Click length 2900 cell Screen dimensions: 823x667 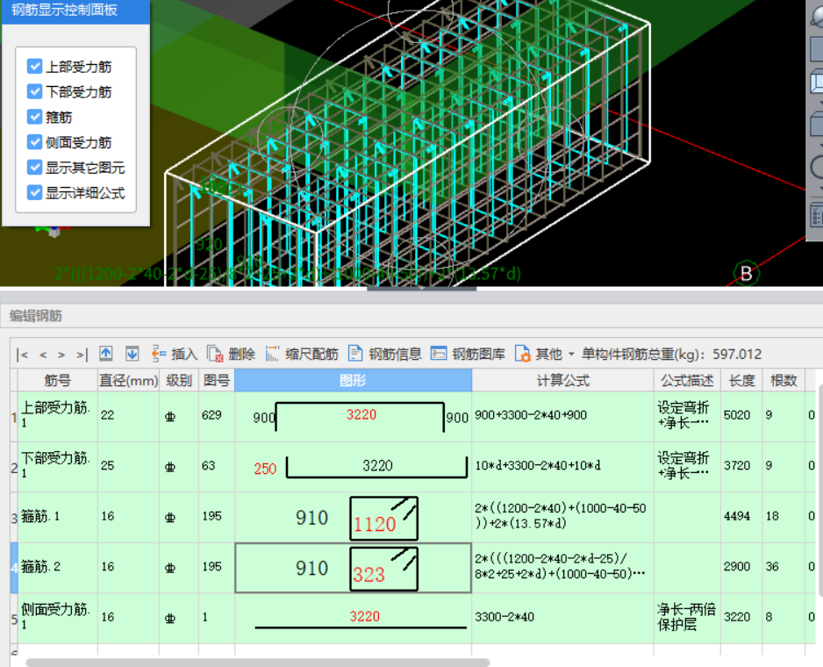tap(741, 567)
